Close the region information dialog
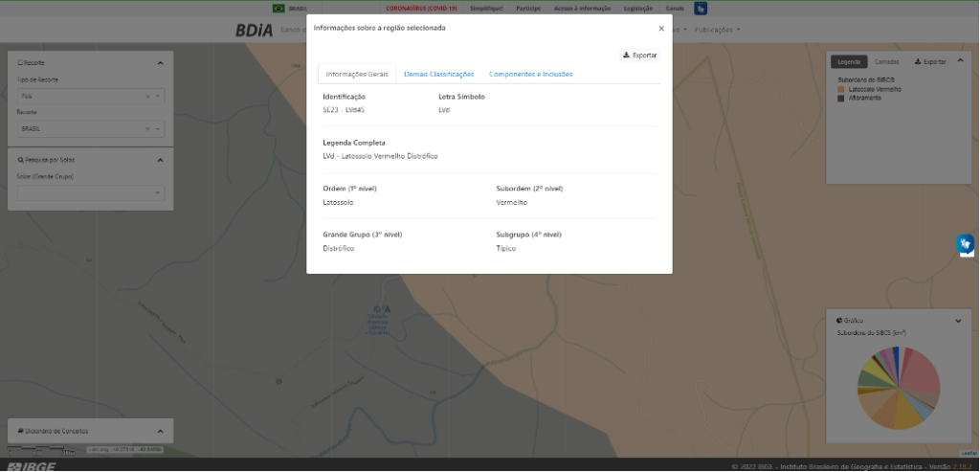This screenshot has height=472, width=980. click(x=661, y=29)
